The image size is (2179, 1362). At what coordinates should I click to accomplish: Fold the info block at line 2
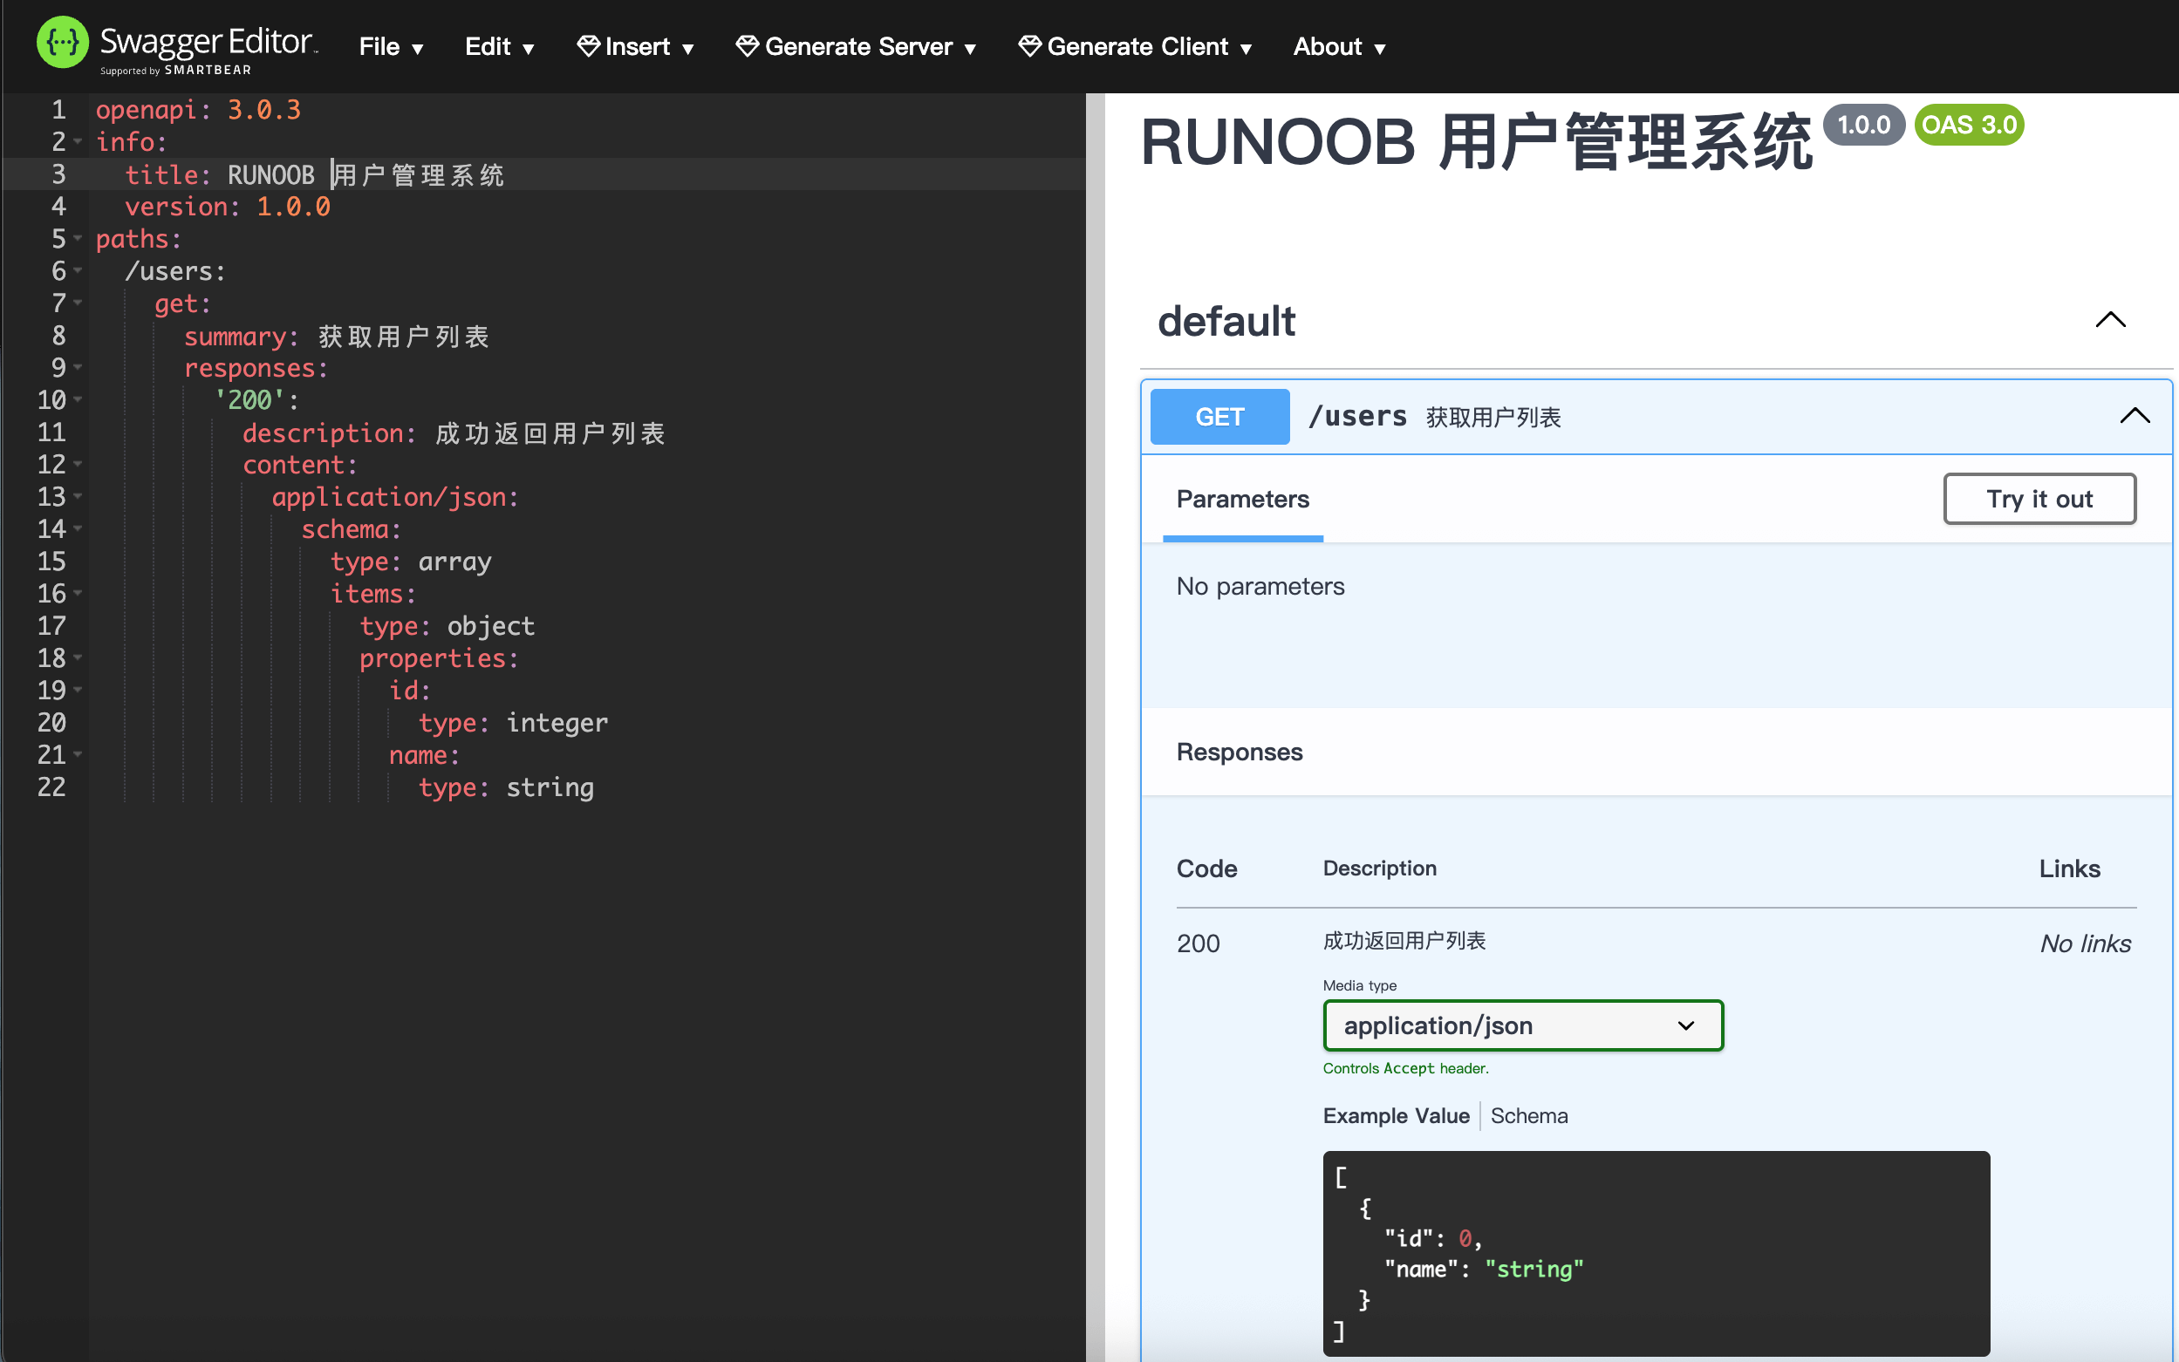79,141
